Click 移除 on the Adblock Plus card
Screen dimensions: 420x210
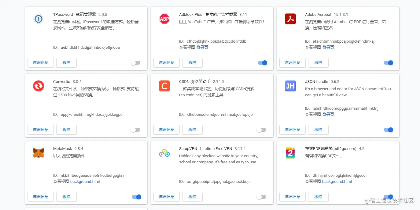[x=192, y=62]
